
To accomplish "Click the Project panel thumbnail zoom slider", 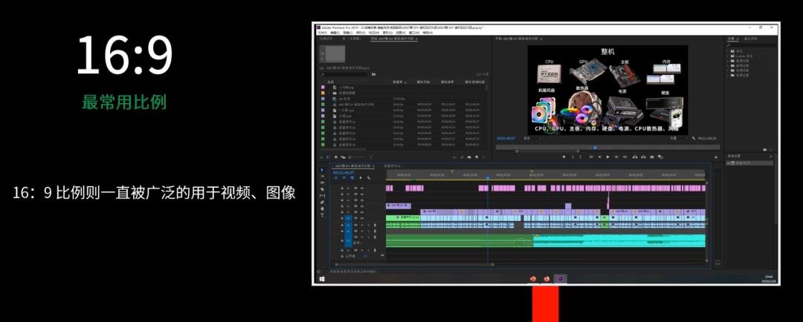I will point(358,157).
